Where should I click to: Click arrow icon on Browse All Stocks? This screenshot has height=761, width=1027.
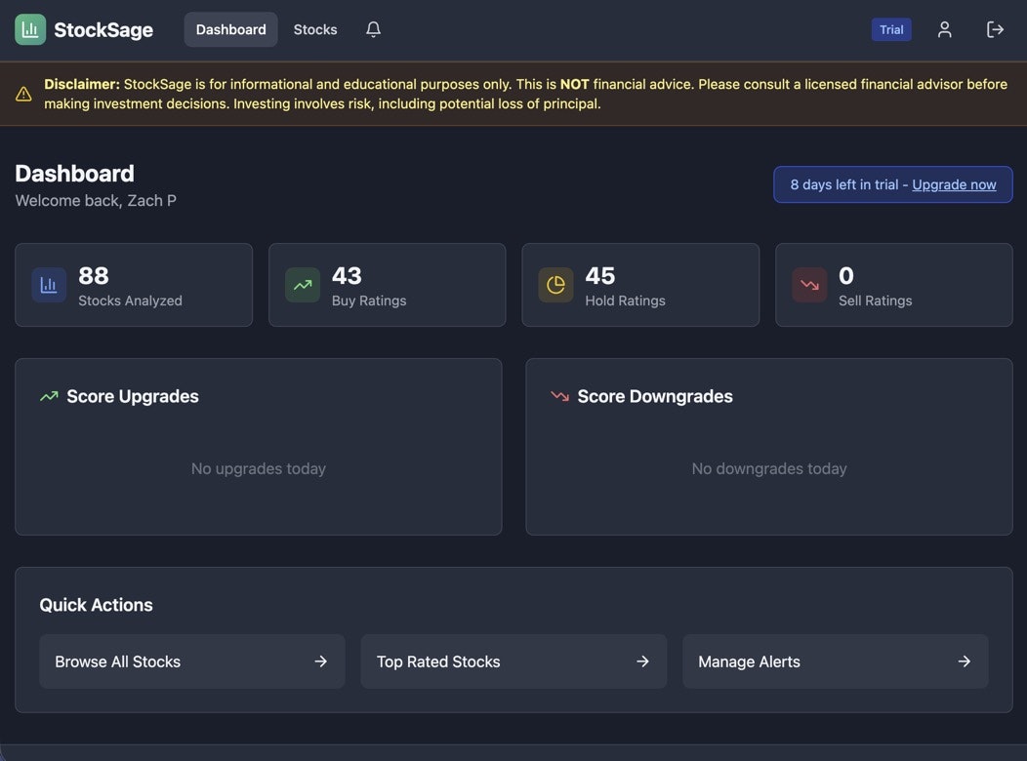point(321,661)
